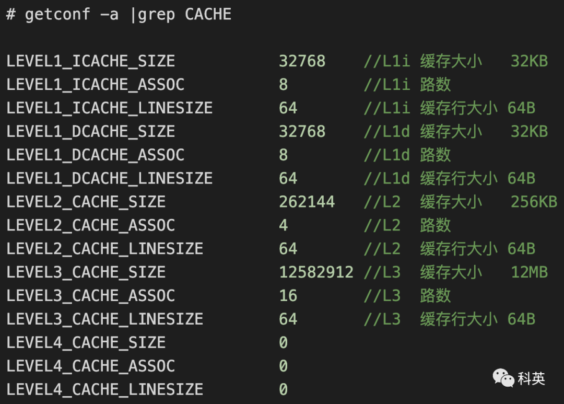The height and width of the screenshot is (404, 564).
Task: Click the LEVEL1_DCACHE_LINESIZE variable name
Action: 109,178
